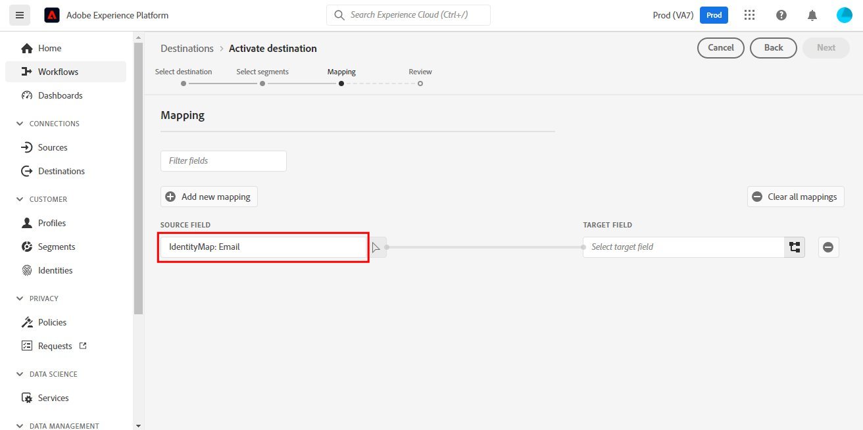Open the target field schema selector icon

795,247
